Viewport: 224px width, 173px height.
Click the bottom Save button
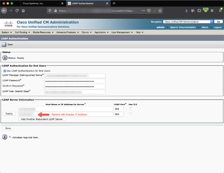[8, 128]
